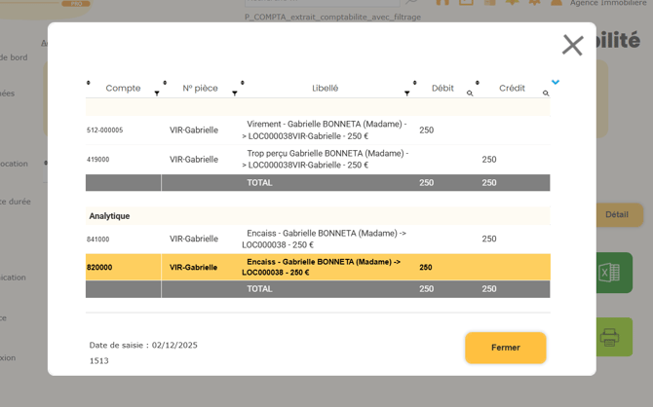
Task: Close the modal with the X icon
Action: pyautogui.click(x=572, y=45)
